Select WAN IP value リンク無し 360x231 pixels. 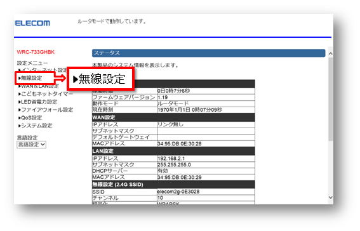[x=170, y=124]
